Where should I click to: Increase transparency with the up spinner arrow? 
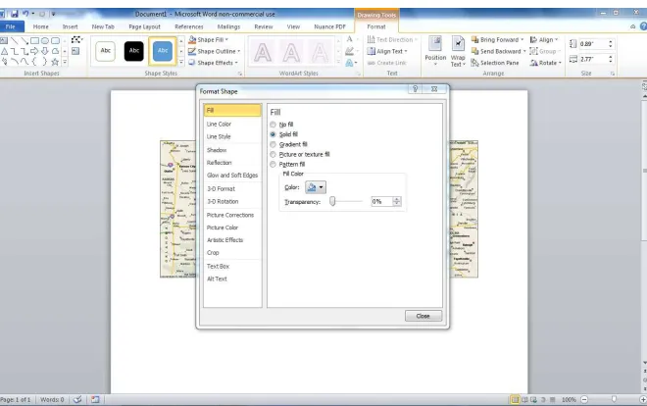click(397, 199)
